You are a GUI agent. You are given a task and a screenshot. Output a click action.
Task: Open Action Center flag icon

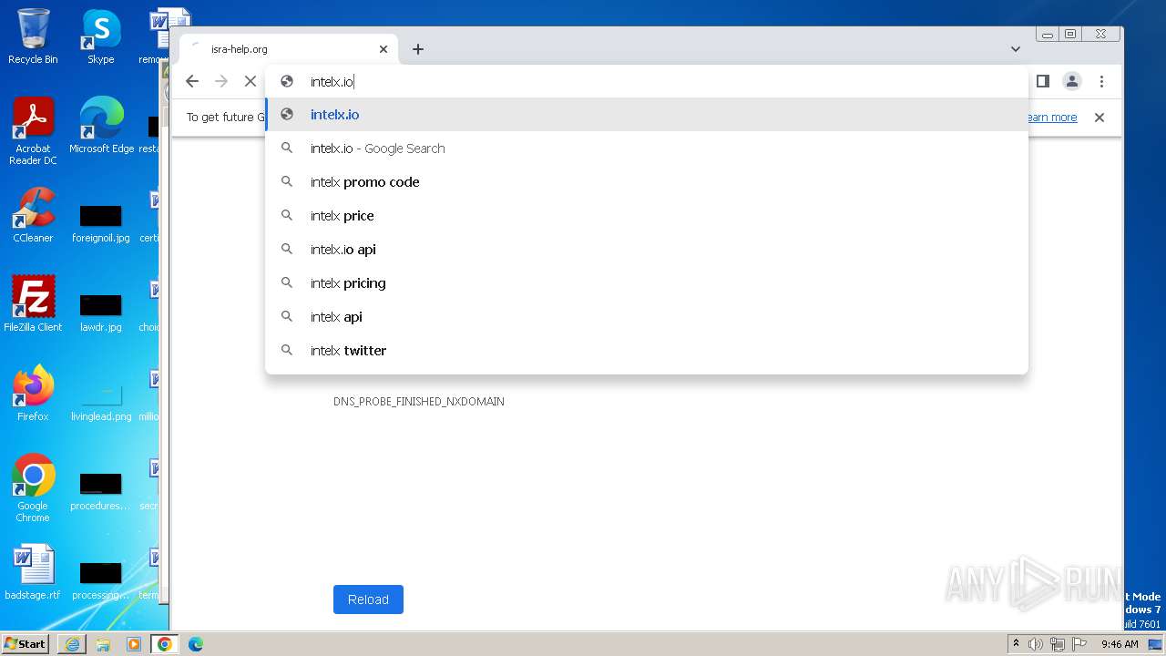(1078, 644)
